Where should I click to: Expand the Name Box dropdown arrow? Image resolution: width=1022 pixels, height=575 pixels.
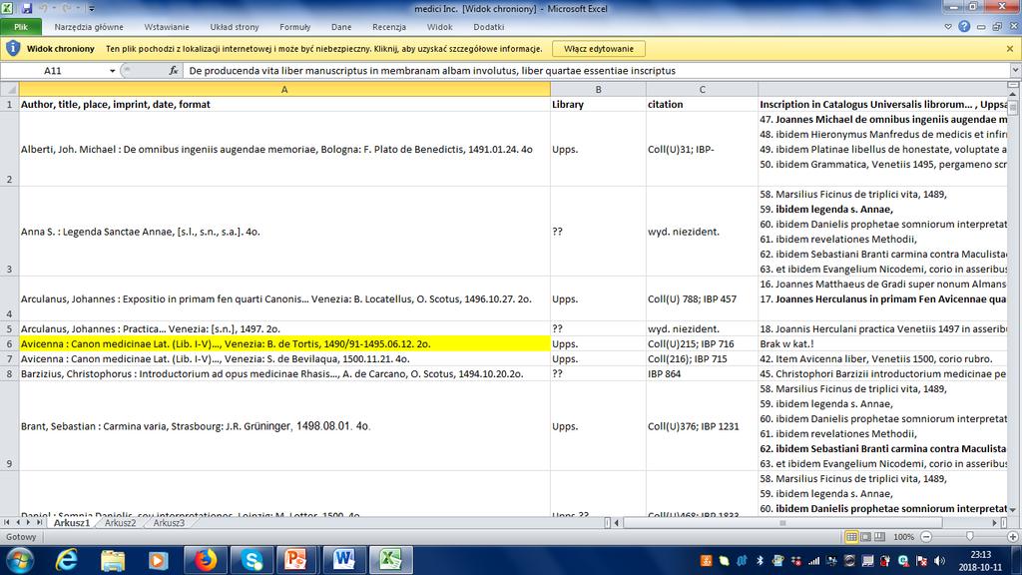click(x=112, y=71)
